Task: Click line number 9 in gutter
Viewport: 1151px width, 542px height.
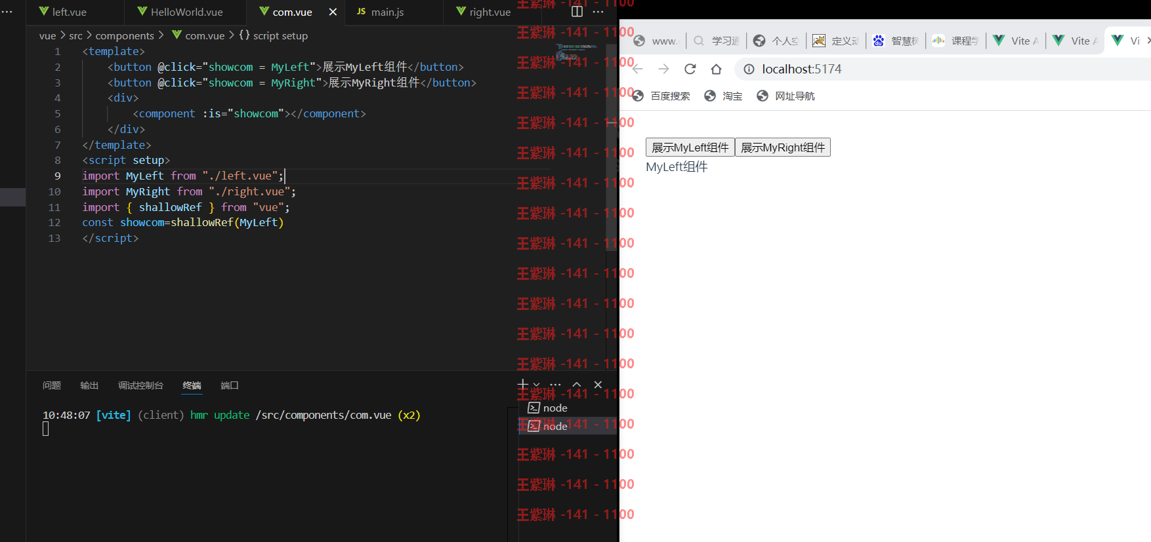Action: click(58, 176)
